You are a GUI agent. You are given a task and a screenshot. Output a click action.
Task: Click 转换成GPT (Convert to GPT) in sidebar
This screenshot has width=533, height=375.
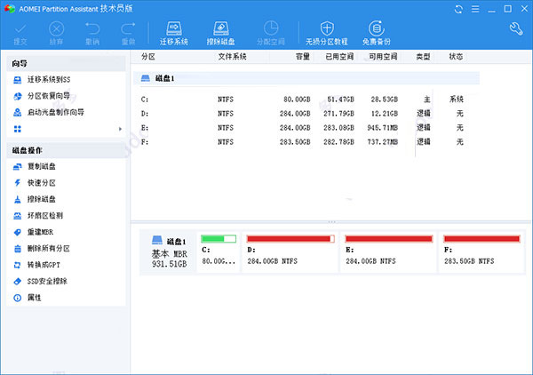pyautogui.click(x=44, y=264)
